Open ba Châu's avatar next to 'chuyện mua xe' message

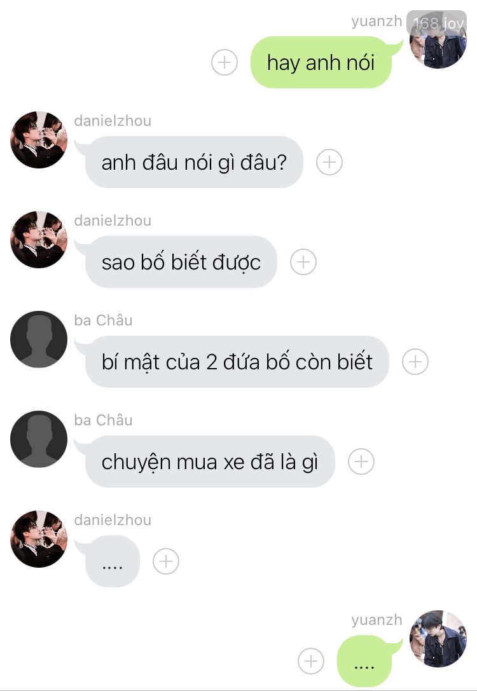coord(39,439)
